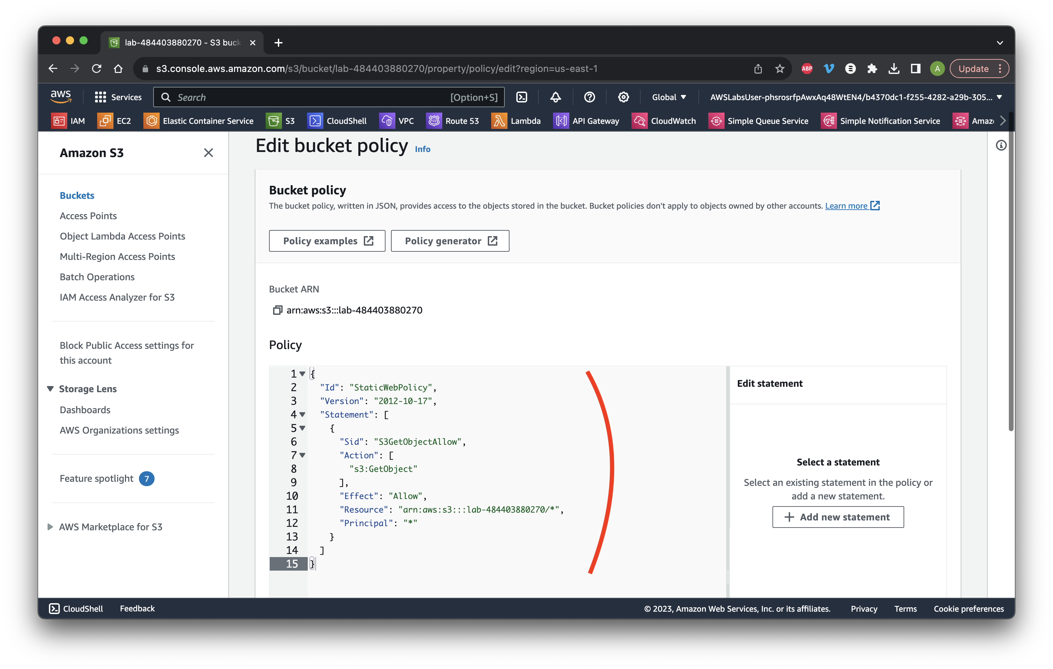Bookmark this page with the star icon
The image size is (1053, 669).
click(780, 69)
